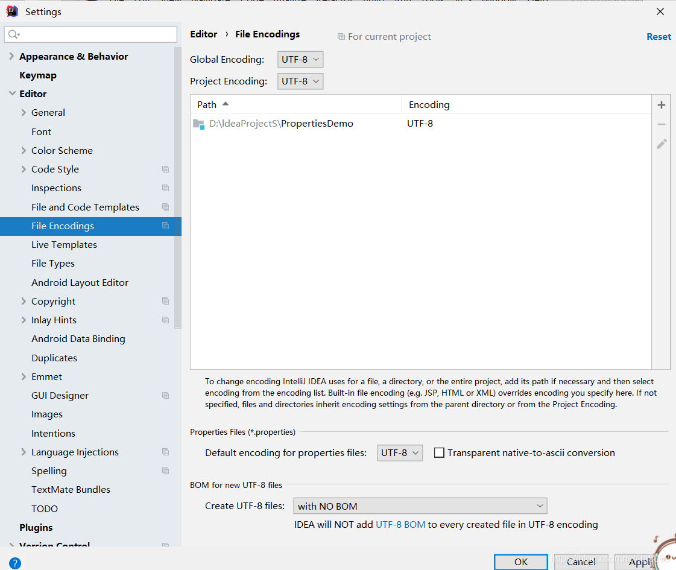The height and width of the screenshot is (570, 676).
Task: Click Cancel button
Action: [x=581, y=562]
